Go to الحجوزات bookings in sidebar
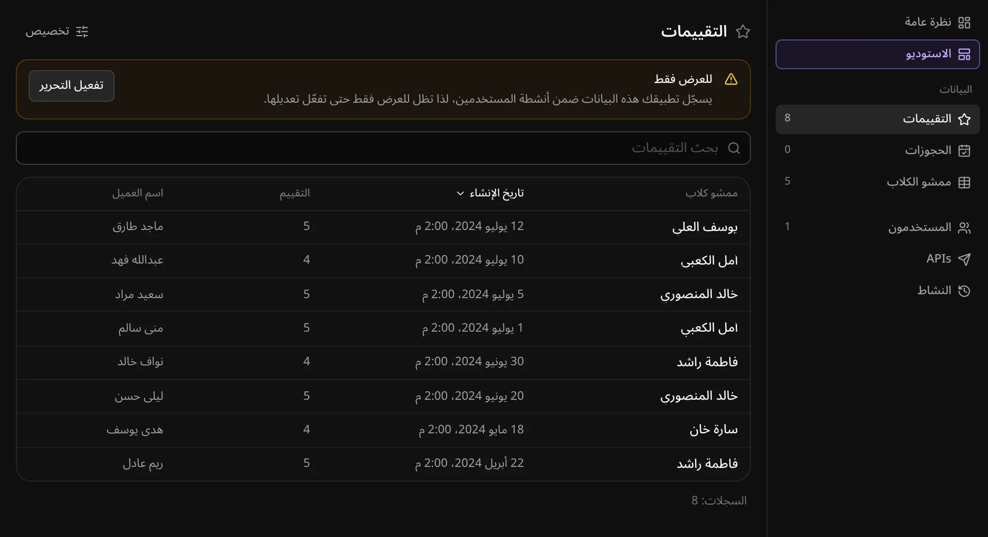This screenshot has height=537, width=988. pos(877,150)
